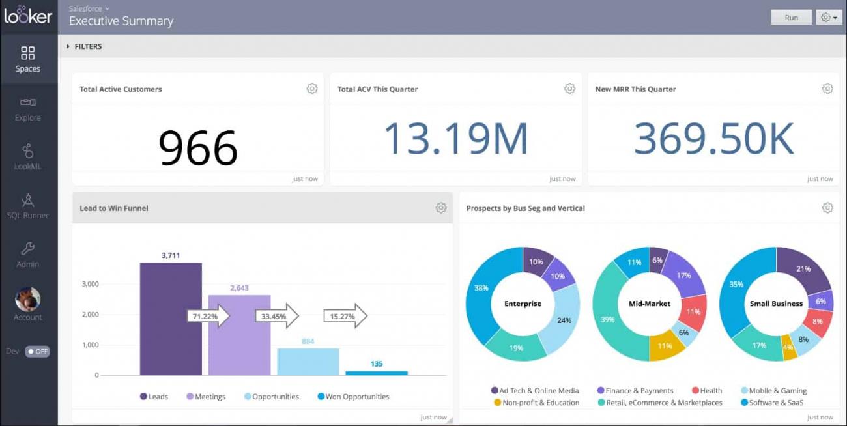847x426 pixels.
Task: Click the Run button
Action: pos(790,17)
